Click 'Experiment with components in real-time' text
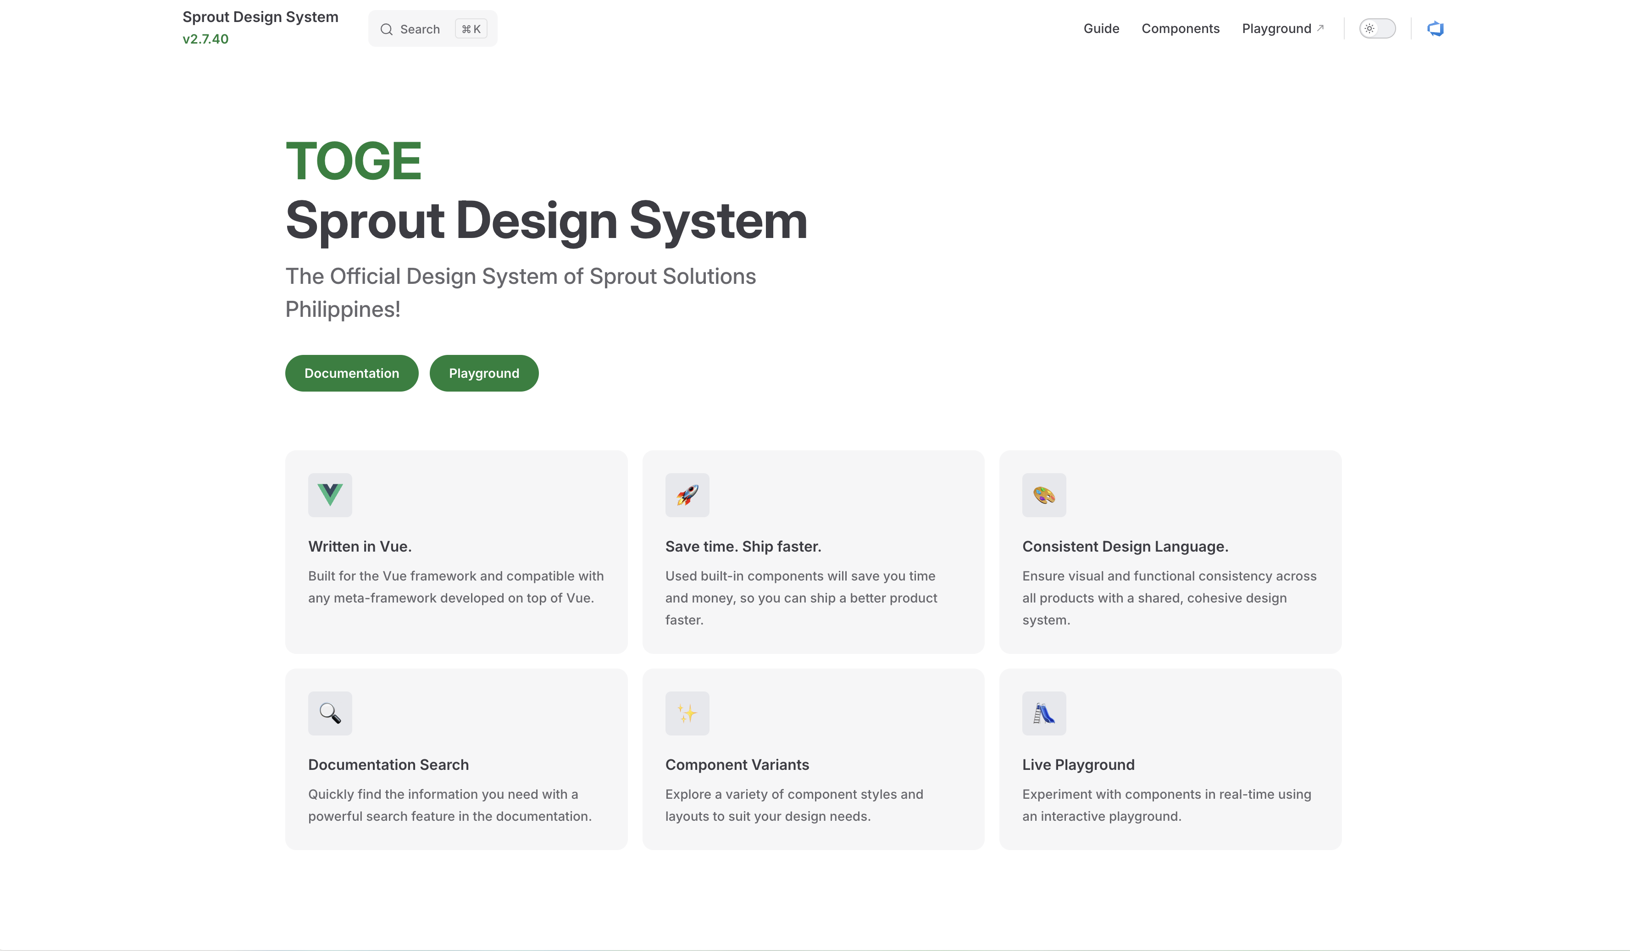This screenshot has width=1630, height=951. 1166,805
